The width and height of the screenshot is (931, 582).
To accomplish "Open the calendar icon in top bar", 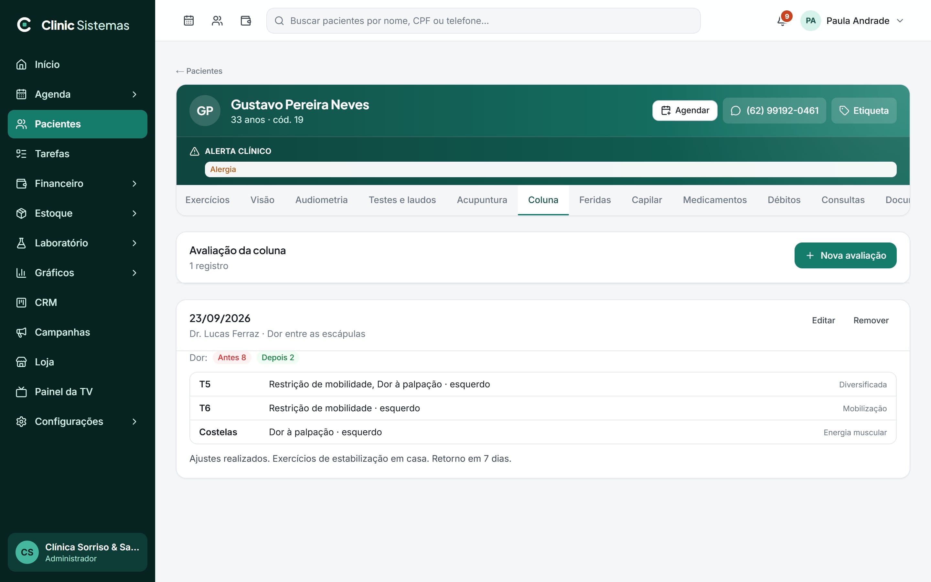I will tap(188, 20).
